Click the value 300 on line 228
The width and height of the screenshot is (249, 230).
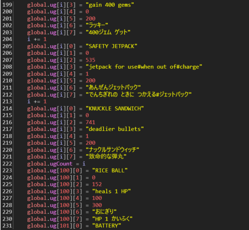97,205
